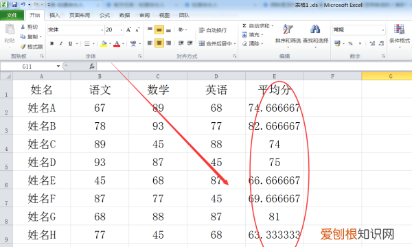Select row 5 header
This screenshot has height=247, width=412.
(6, 162)
